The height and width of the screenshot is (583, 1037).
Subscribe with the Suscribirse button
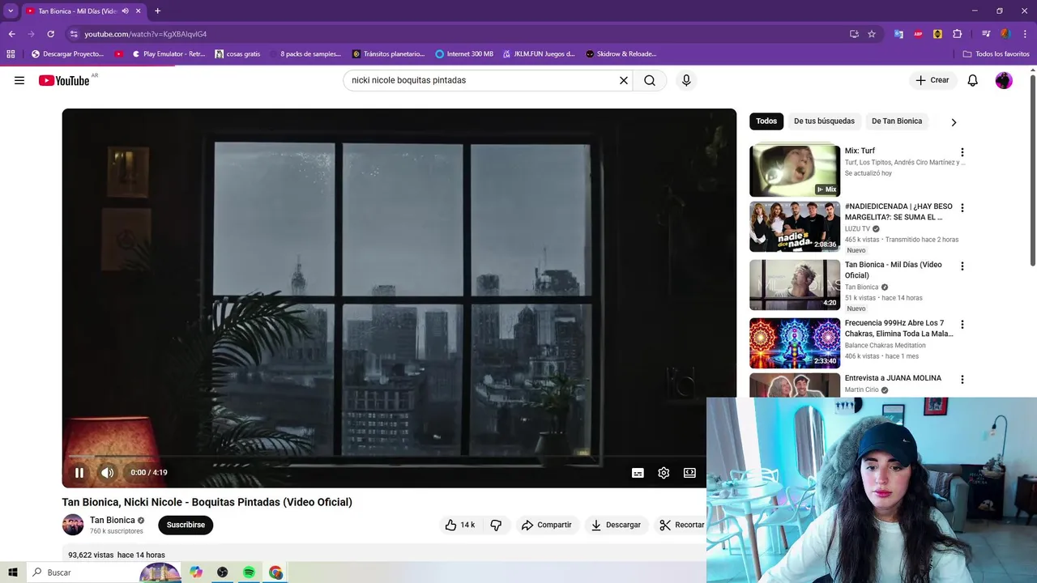click(186, 525)
